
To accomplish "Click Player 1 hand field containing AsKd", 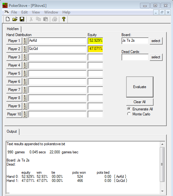I will pyautogui.click(x=57, y=41).
